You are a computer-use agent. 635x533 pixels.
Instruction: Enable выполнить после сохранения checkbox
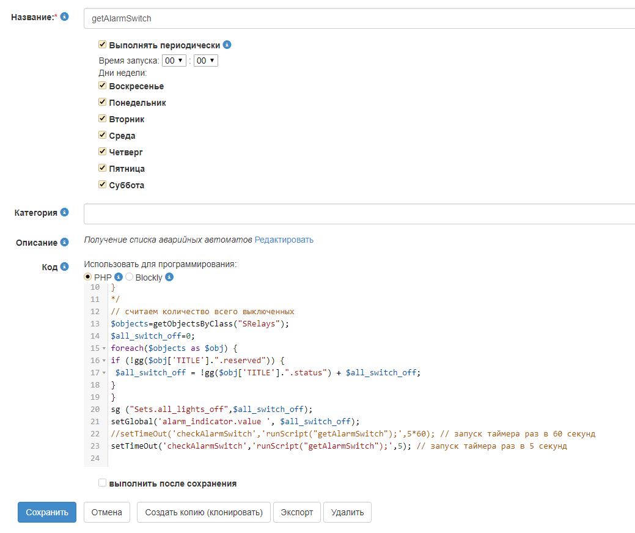pyautogui.click(x=103, y=483)
